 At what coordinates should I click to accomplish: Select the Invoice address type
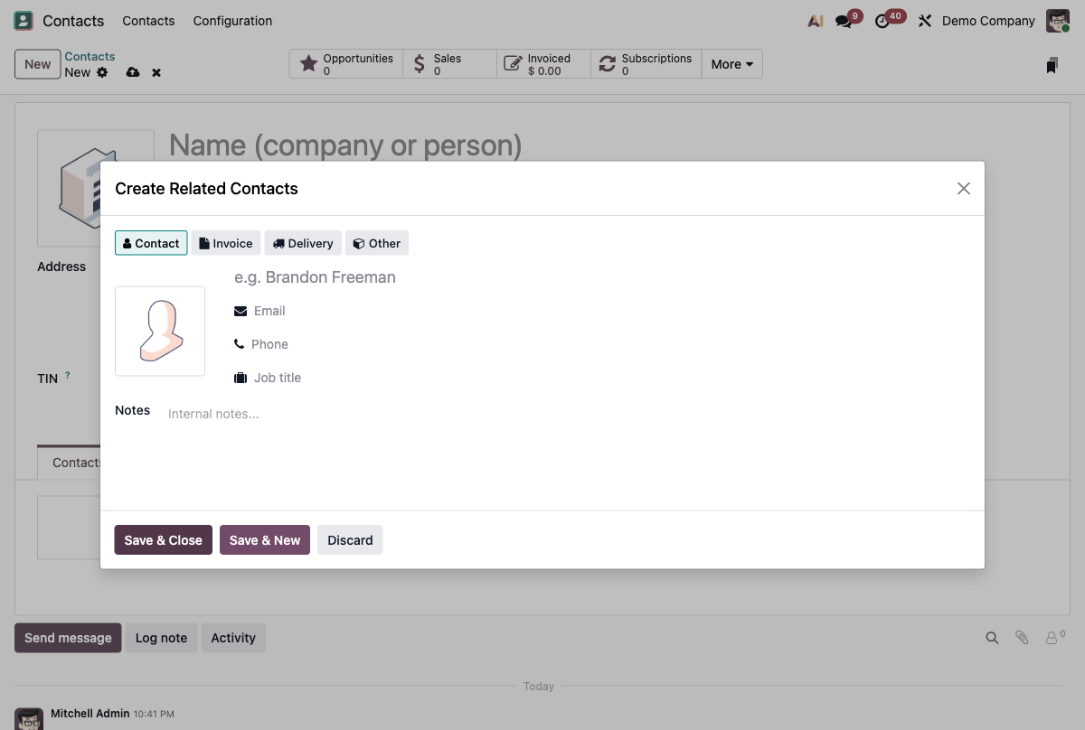coord(226,243)
